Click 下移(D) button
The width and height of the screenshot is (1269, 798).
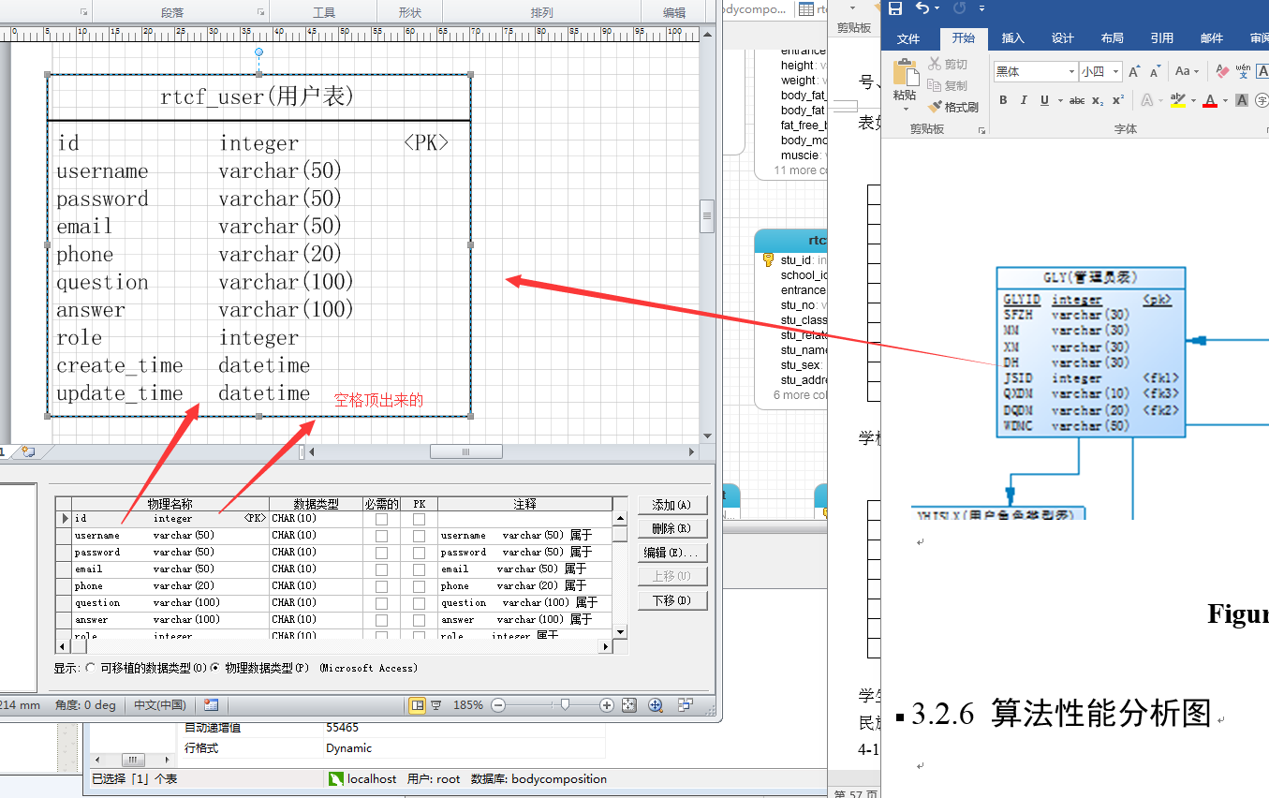(x=672, y=600)
